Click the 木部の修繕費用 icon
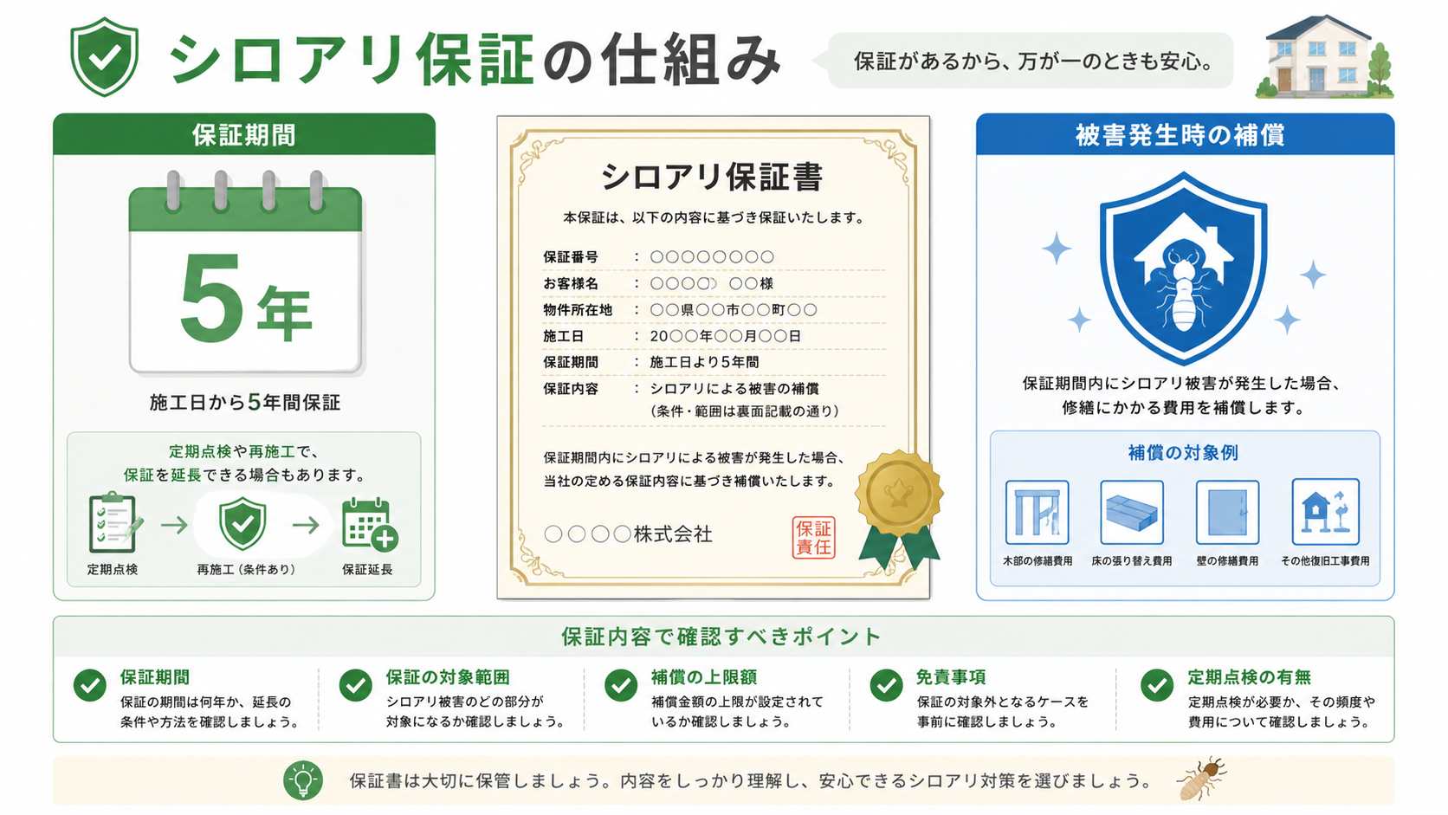This screenshot has height=815, width=1448. [x=1038, y=512]
